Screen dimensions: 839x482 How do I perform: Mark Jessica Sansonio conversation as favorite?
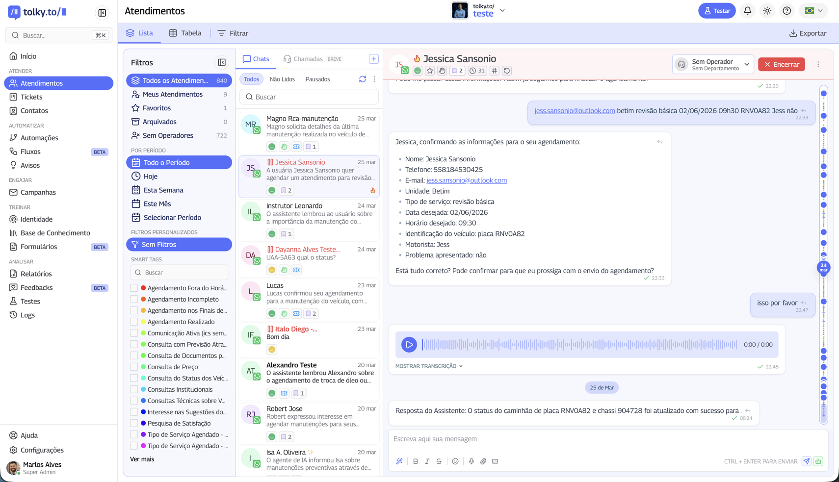click(430, 70)
